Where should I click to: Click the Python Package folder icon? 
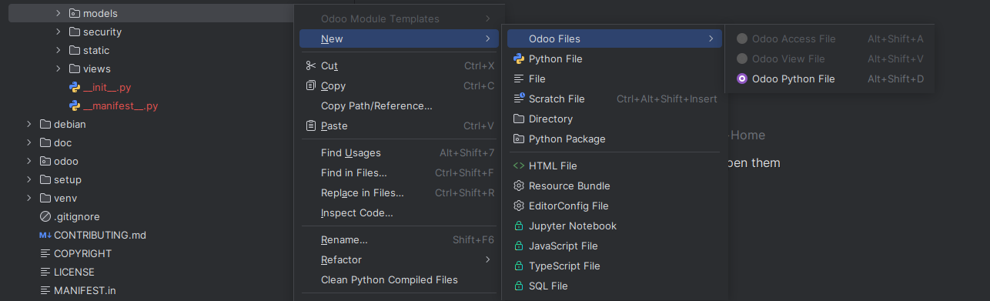click(519, 139)
